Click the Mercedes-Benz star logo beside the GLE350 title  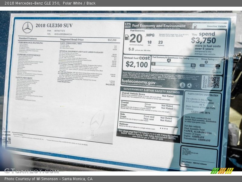28,28
